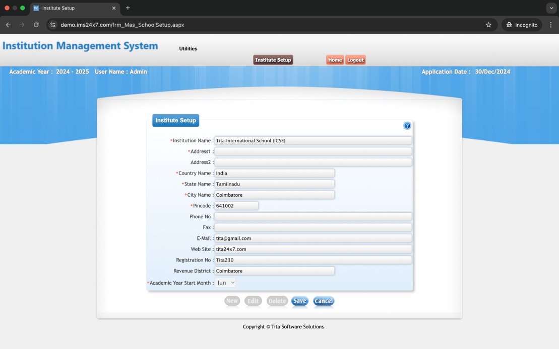Click the blue help question mark icon
Image resolution: width=559 pixels, height=349 pixels.
[407, 126]
